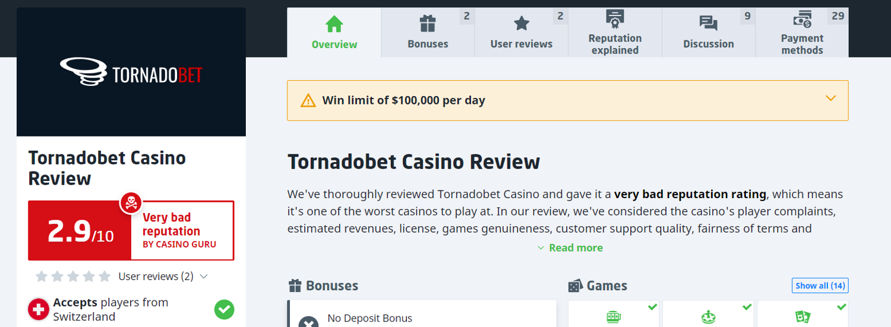The image size is (891, 327).
Task: Expand the User reviews (2) dropdown
Action: (x=204, y=277)
